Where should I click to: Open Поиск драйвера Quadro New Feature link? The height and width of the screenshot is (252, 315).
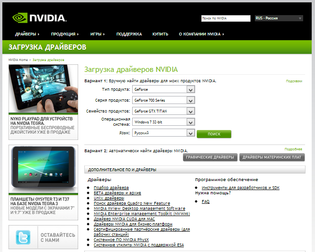(132, 203)
